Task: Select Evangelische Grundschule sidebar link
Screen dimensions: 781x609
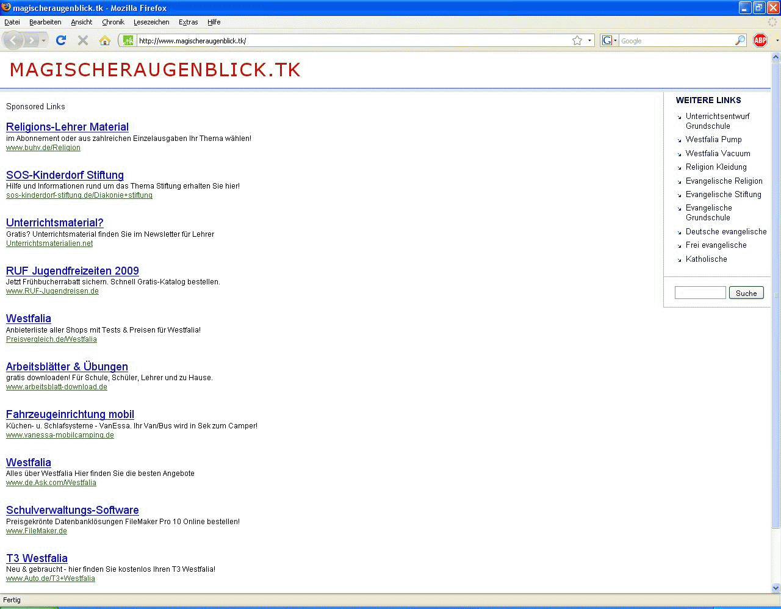Action: click(x=709, y=212)
